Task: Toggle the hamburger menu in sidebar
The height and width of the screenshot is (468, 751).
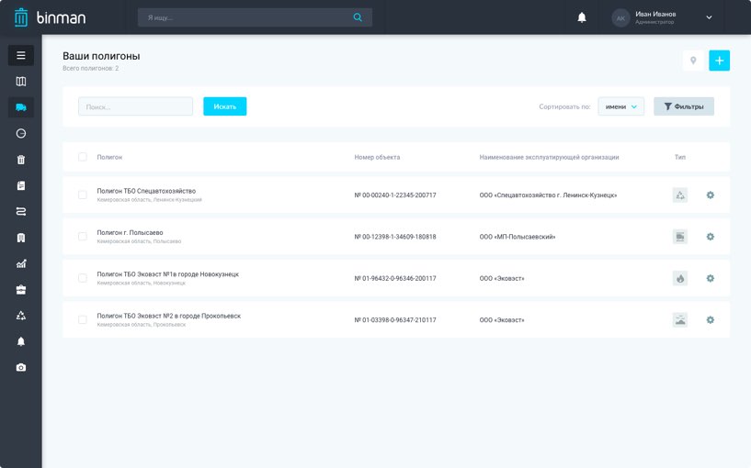Action: pos(21,55)
